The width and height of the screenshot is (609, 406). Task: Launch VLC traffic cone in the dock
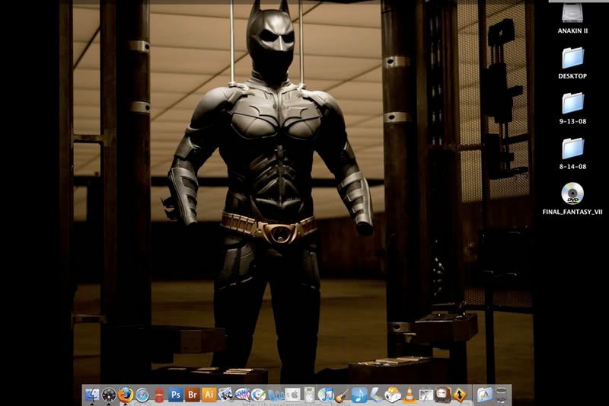pyautogui.click(x=409, y=395)
